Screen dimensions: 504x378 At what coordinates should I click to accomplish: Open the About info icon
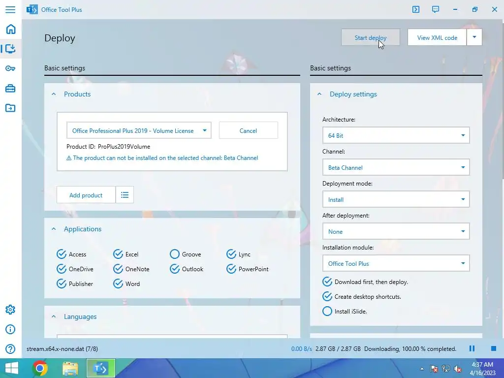pyautogui.click(x=10, y=329)
